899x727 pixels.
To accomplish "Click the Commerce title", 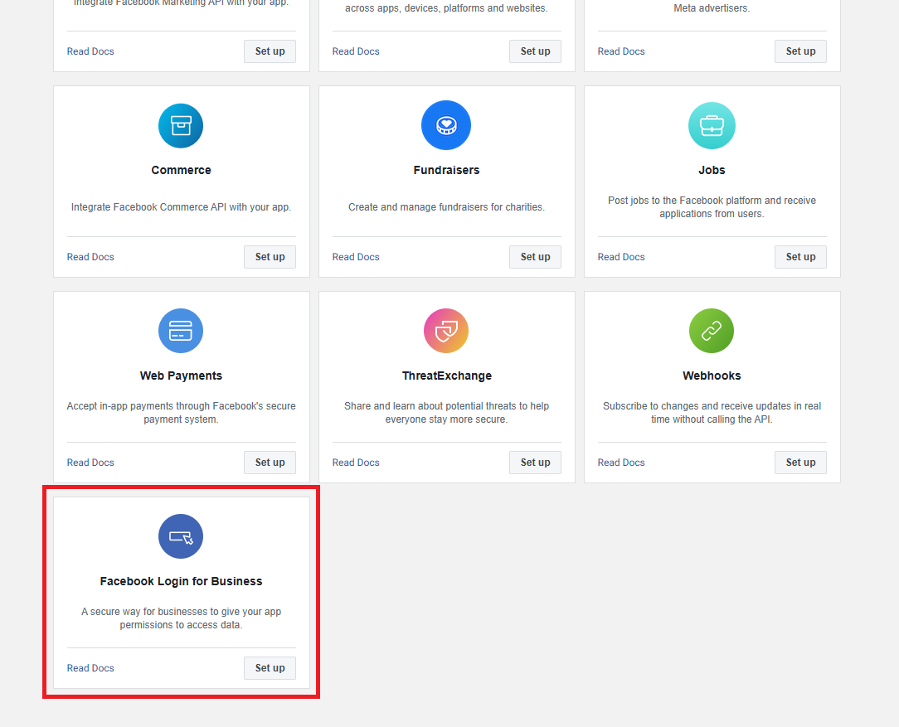I will (181, 170).
